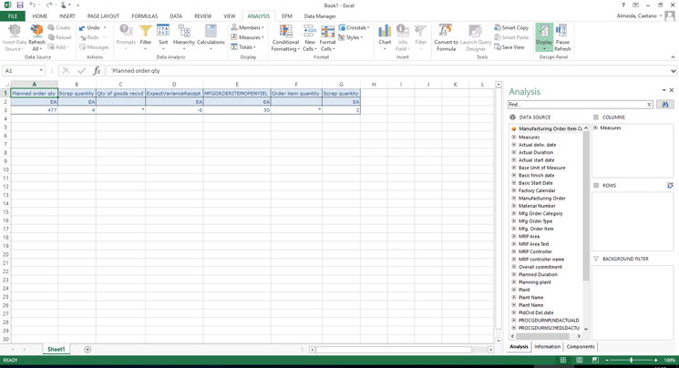
Task: Click the Smart Copy button
Action: click(511, 27)
